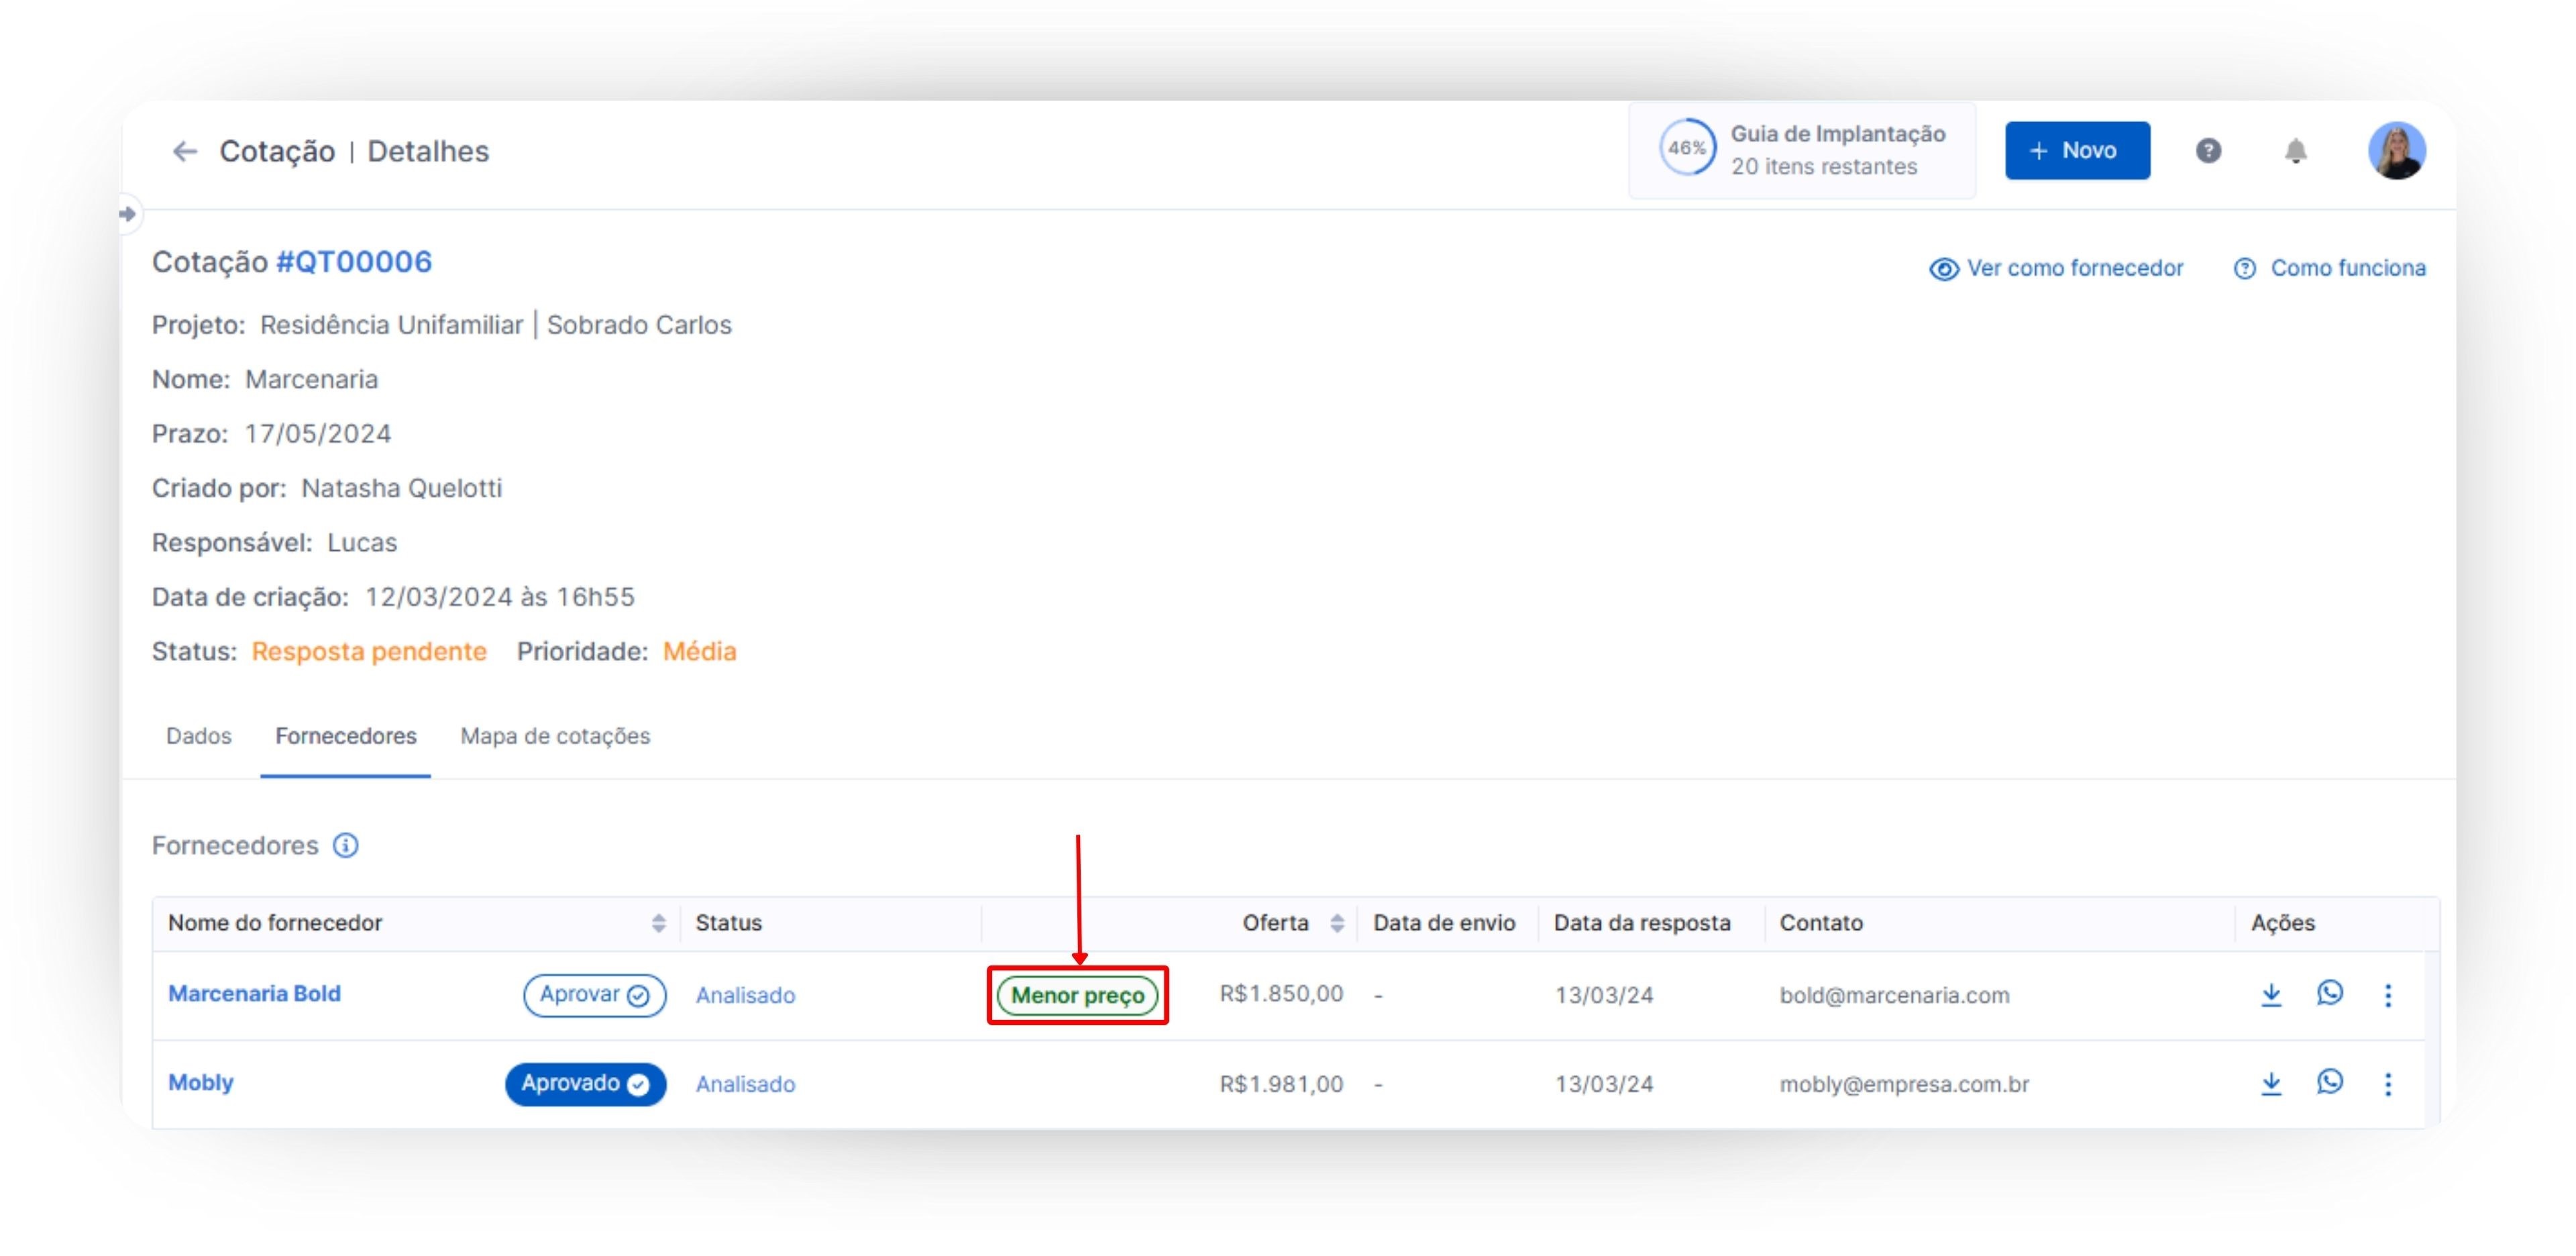Open notifications bell
Viewport: 2576px width, 1256px height.
pos(2295,151)
